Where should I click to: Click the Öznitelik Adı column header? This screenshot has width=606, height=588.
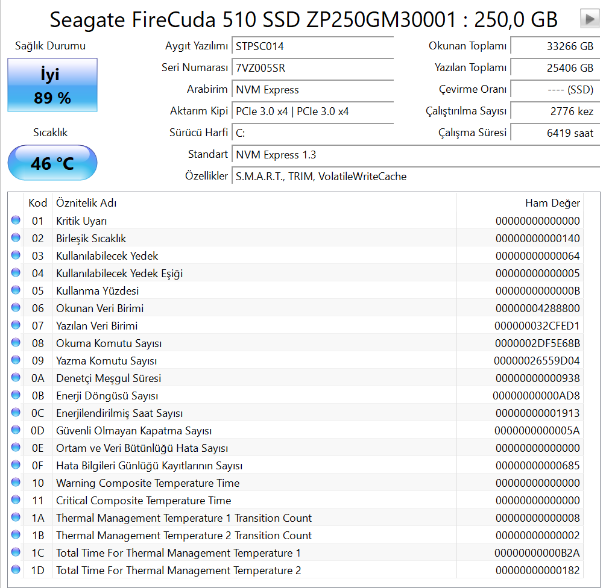[253, 203]
